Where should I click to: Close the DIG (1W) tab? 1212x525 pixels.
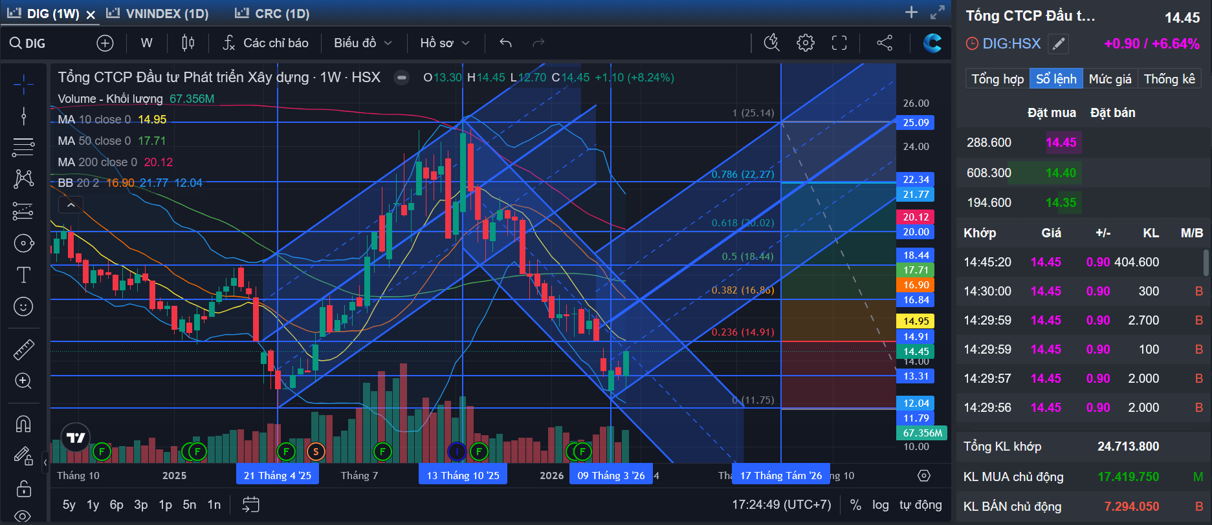(x=91, y=14)
